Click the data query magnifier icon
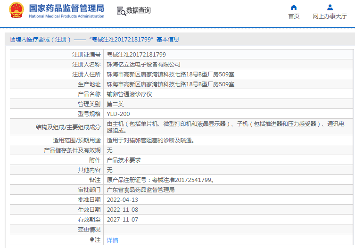The image size is (355, 248). click(x=121, y=11)
